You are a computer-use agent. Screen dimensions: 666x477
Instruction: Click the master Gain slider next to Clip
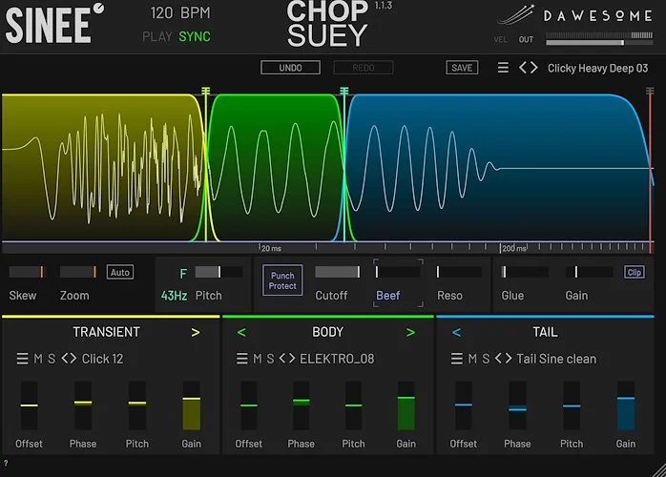pyautogui.click(x=589, y=272)
